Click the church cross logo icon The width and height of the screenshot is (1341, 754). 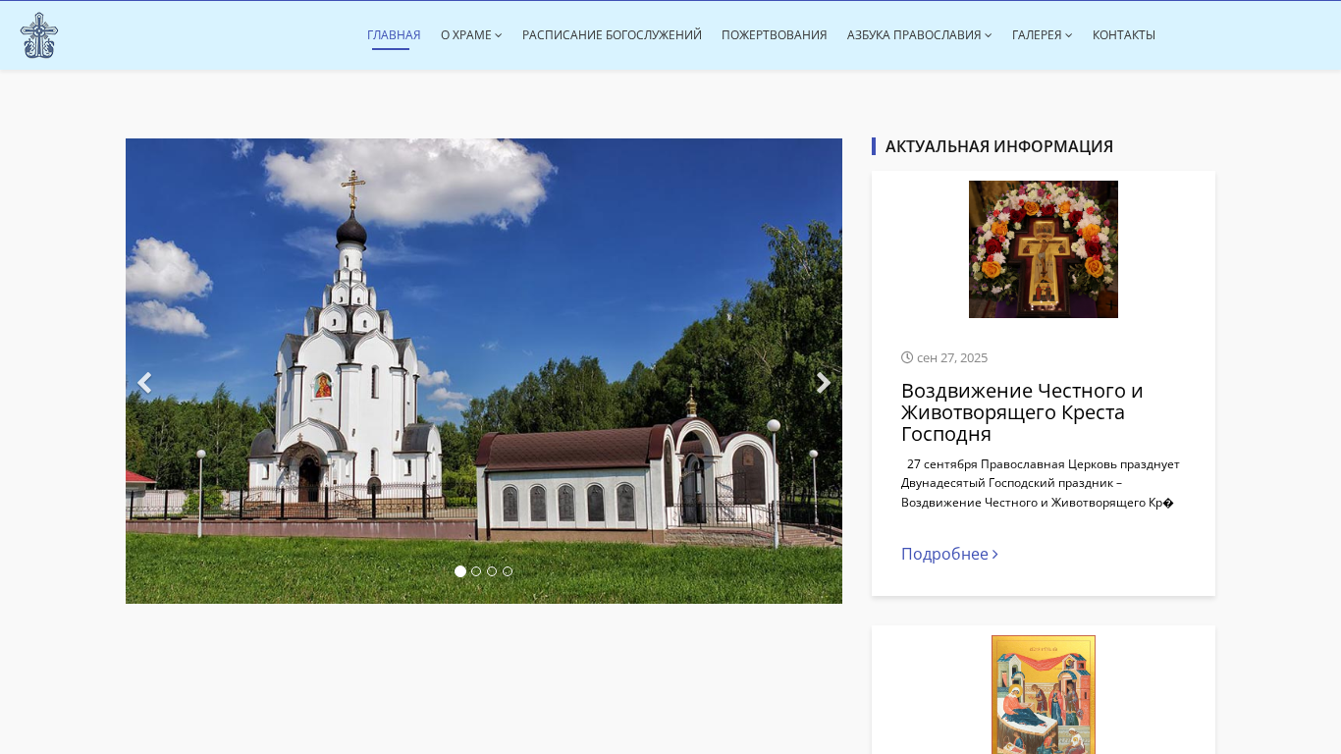pyautogui.click(x=39, y=35)
